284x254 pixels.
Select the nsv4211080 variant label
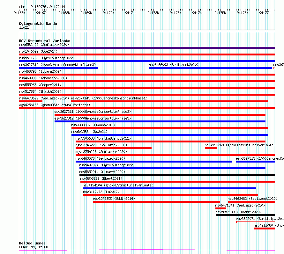(x=269, y=225)
